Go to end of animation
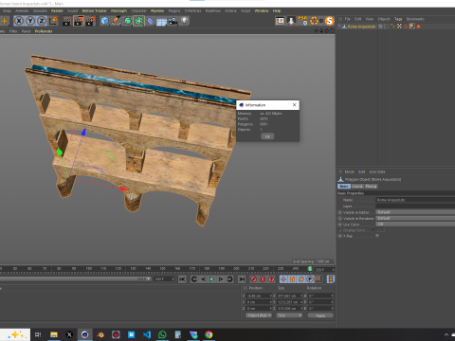455x341 pixels. 242,279
